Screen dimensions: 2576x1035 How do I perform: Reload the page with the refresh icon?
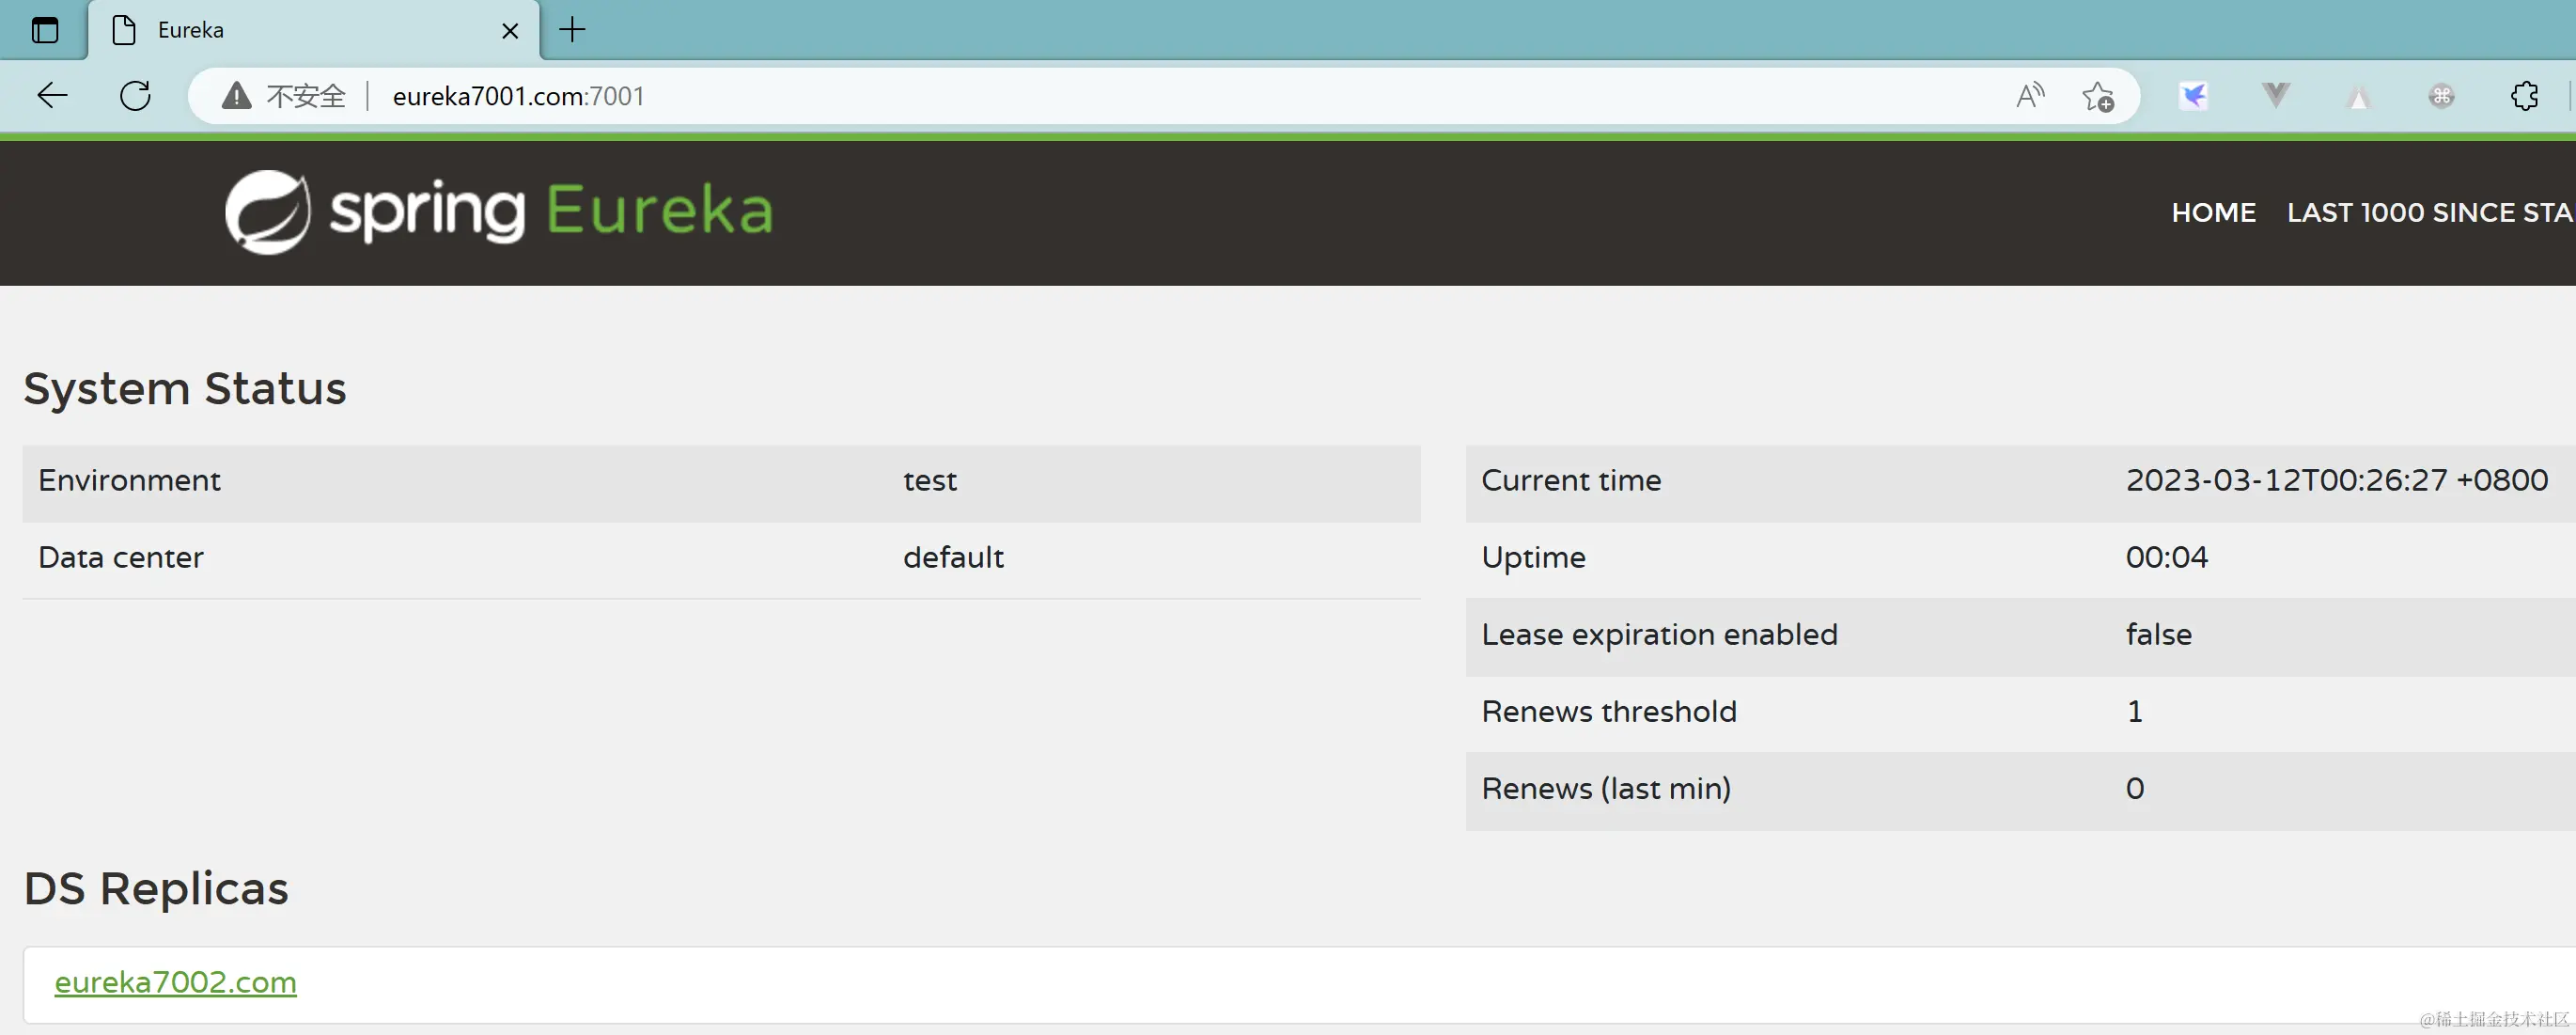coord(135,96)
